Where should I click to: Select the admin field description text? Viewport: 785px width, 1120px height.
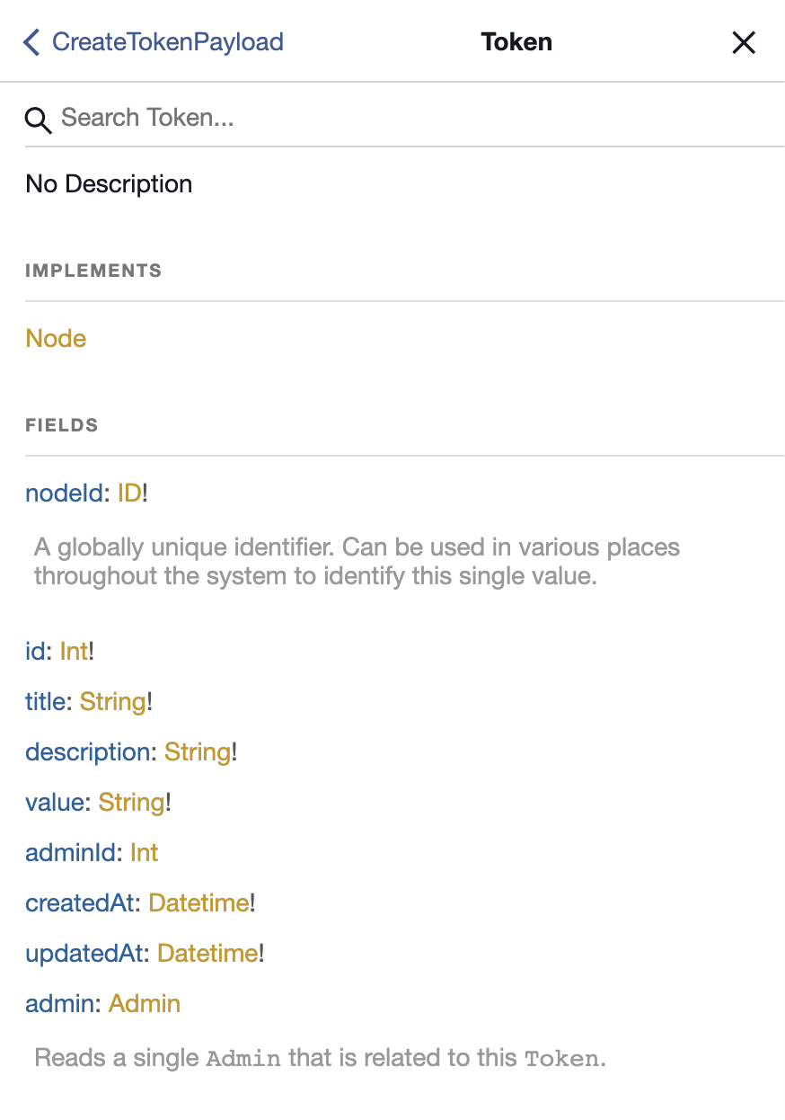(x=320, y=1058)
